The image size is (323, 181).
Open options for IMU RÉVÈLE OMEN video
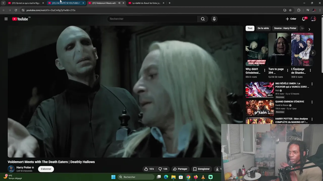(x=312, y=84)
